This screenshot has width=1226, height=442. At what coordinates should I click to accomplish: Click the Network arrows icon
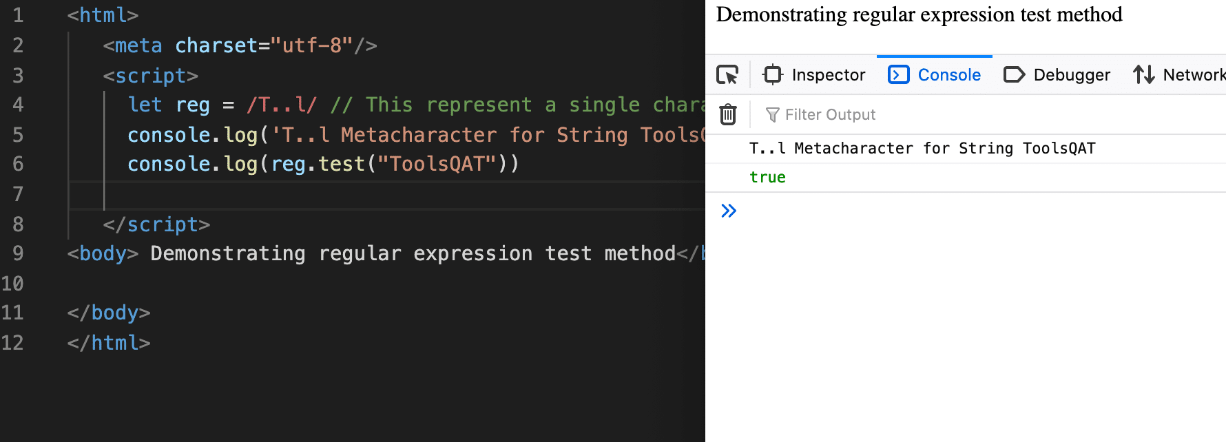[x=1144, y=74]
